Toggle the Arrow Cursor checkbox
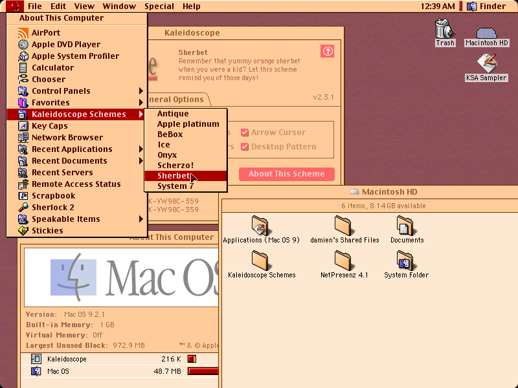The height and width of the screenshot is (388, 518). 245,133
